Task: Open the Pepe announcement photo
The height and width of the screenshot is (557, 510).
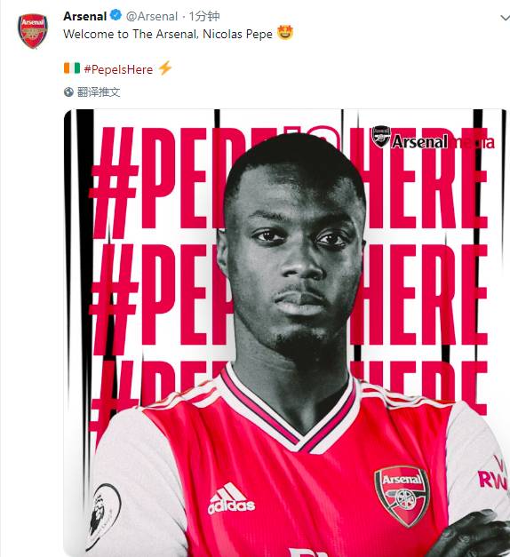Action: click(x=286, y=333)
